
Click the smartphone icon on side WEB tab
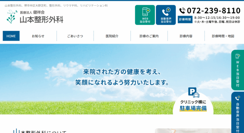point(238,56)
